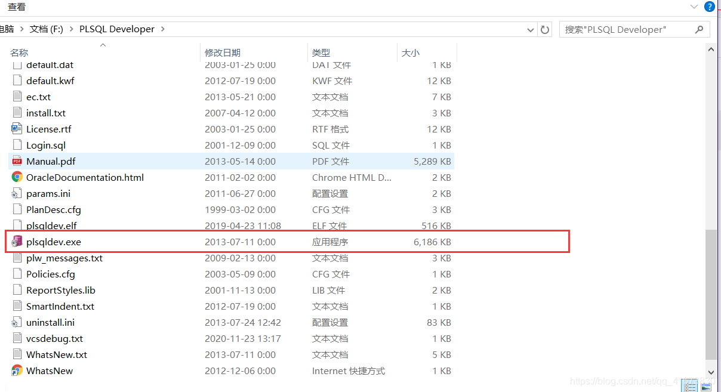Click the file name License.rtf

(48, 129)
